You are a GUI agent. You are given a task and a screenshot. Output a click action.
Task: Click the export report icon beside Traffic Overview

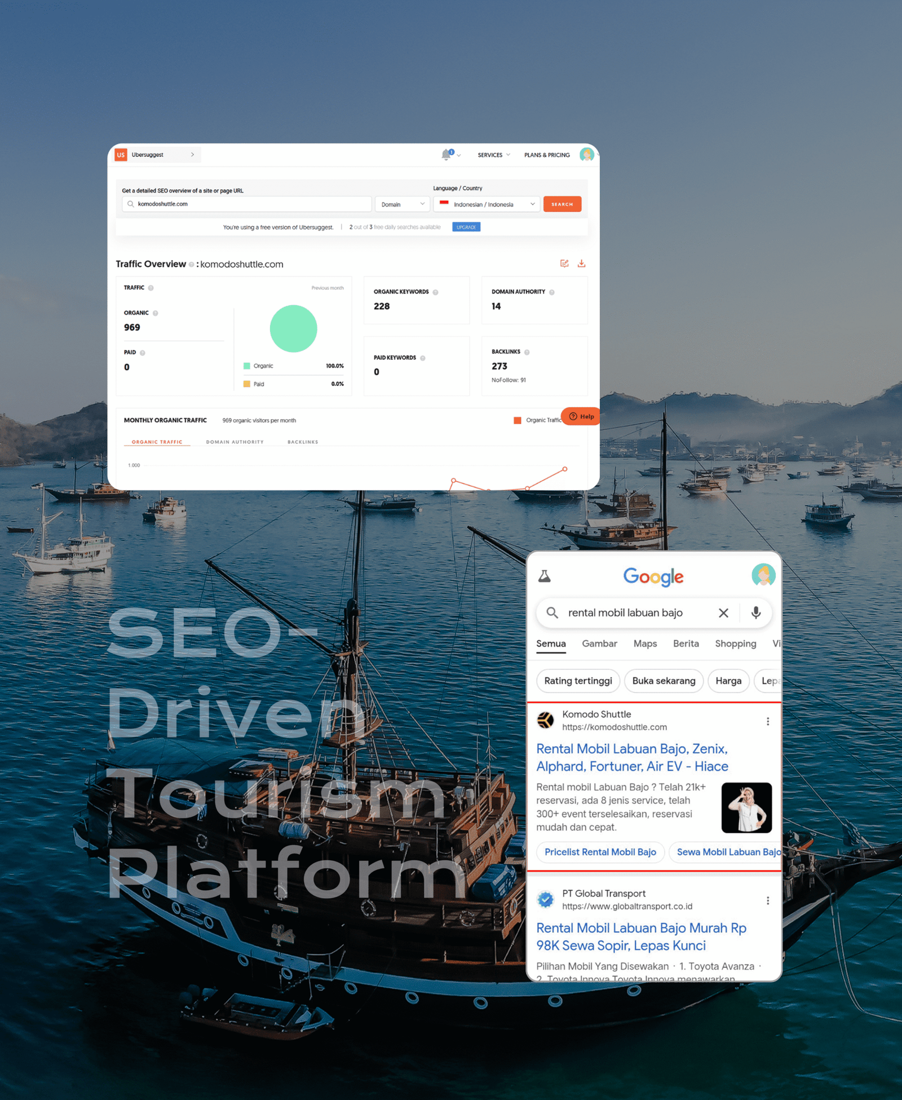click(x=564, y=263)
